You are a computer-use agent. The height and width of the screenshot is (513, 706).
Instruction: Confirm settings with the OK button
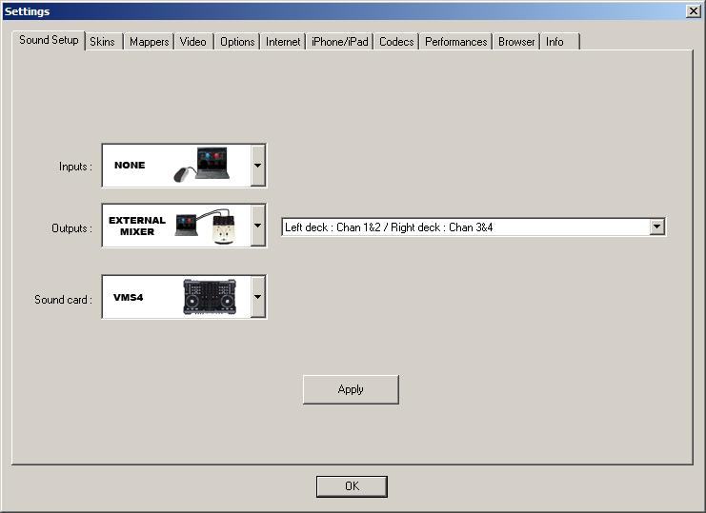tap(352, 486)
